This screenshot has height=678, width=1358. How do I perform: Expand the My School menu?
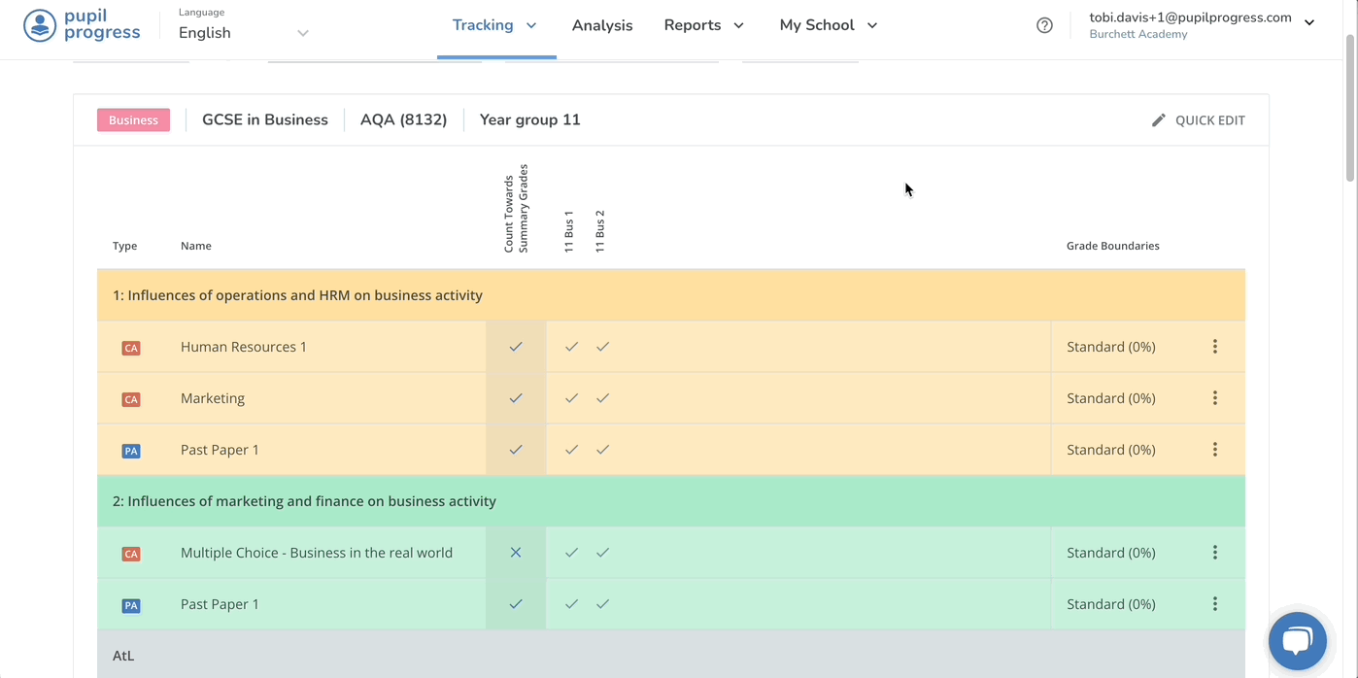[828, 25]
